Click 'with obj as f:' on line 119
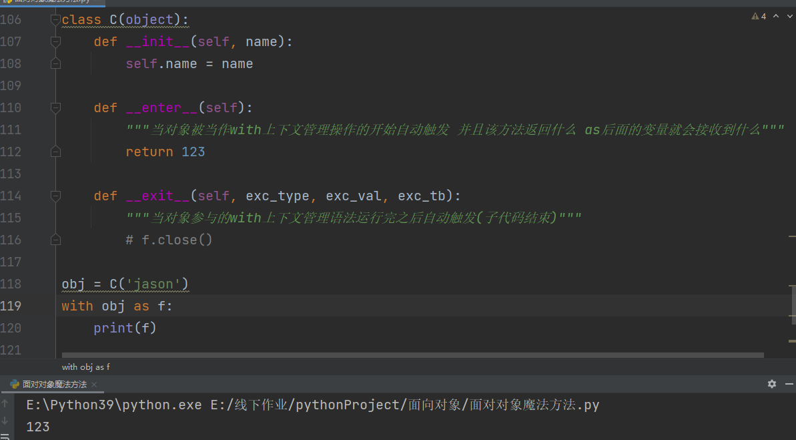This screenshot has height=440, width=796. tap(117, 306)
